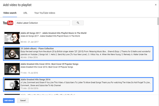159x106 pixels.
Task: Click the 71 min - 25 Oct 2016 text
Action: point(29,88)
